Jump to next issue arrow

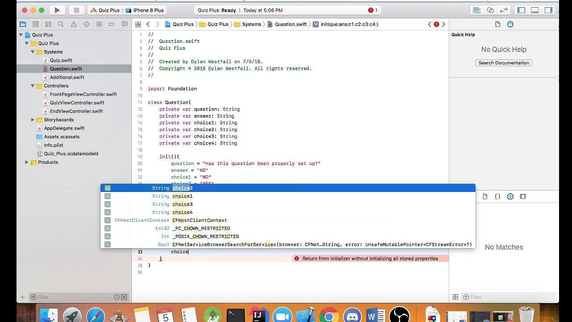443,24
